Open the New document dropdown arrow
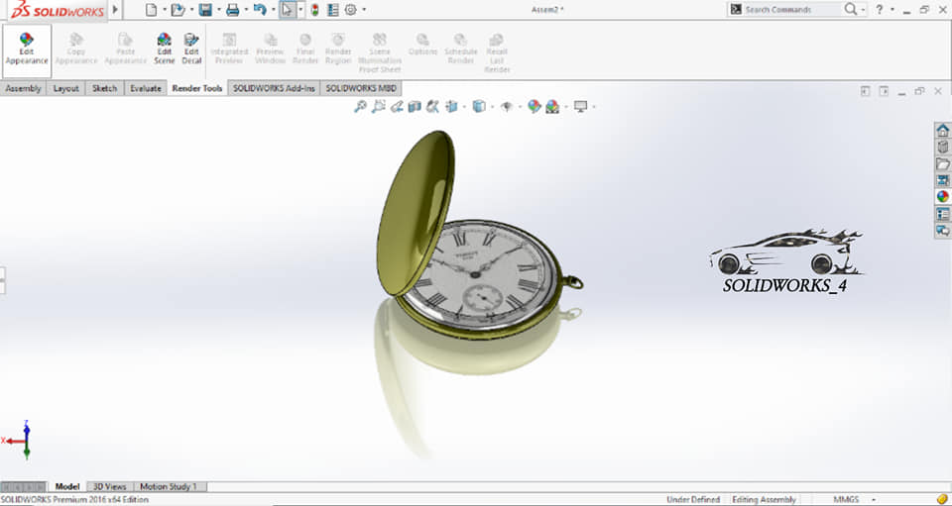Screen dimensions: 952x506 [x=165, y=10]
